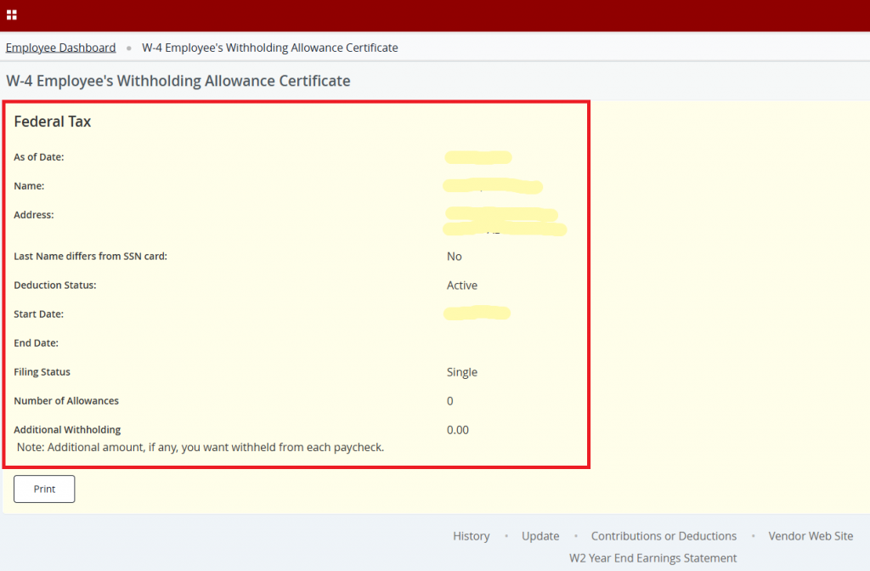This screenshot has width=870, height=571.
Task: Click the As of Date label
Action: click(x=39, y=157)
